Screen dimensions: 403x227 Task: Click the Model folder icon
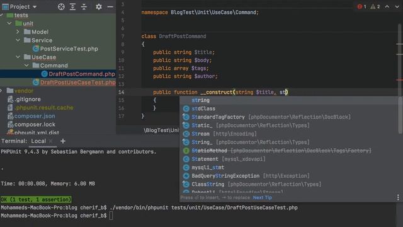click(x=27, y=32)
